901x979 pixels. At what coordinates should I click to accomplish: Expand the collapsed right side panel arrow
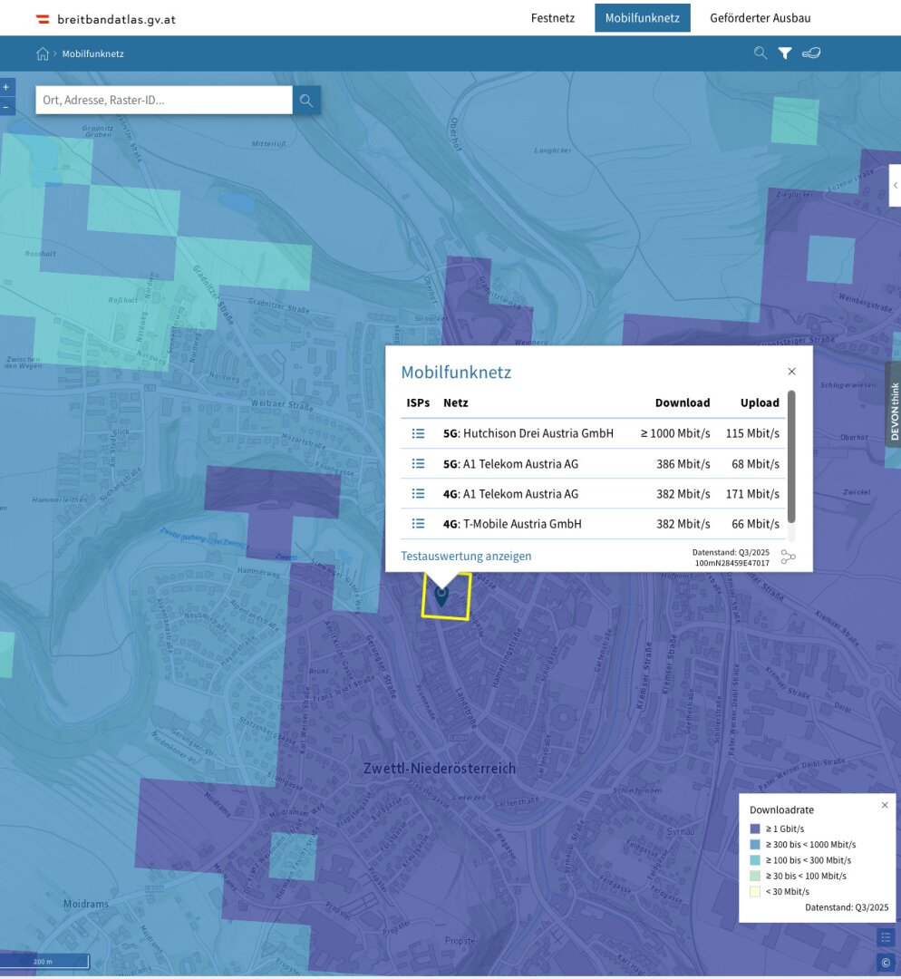[895, 186]
